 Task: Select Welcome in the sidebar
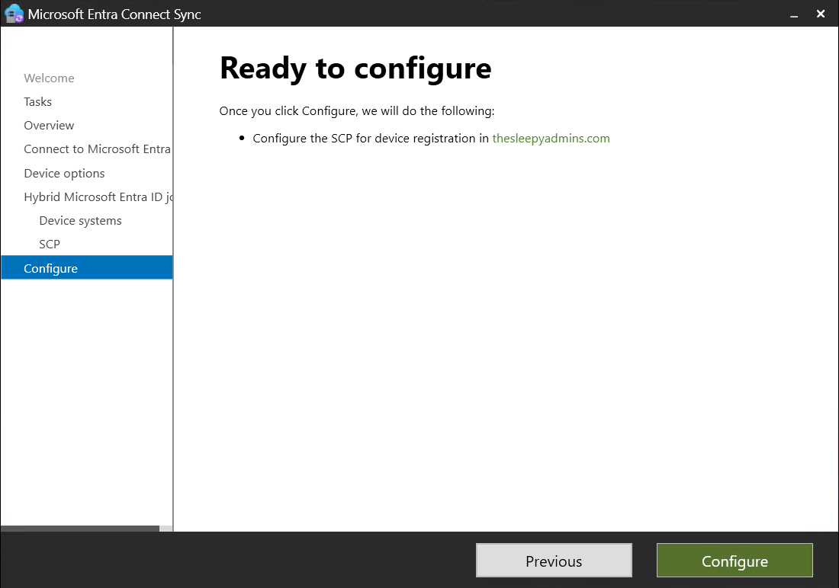(48, 78)
